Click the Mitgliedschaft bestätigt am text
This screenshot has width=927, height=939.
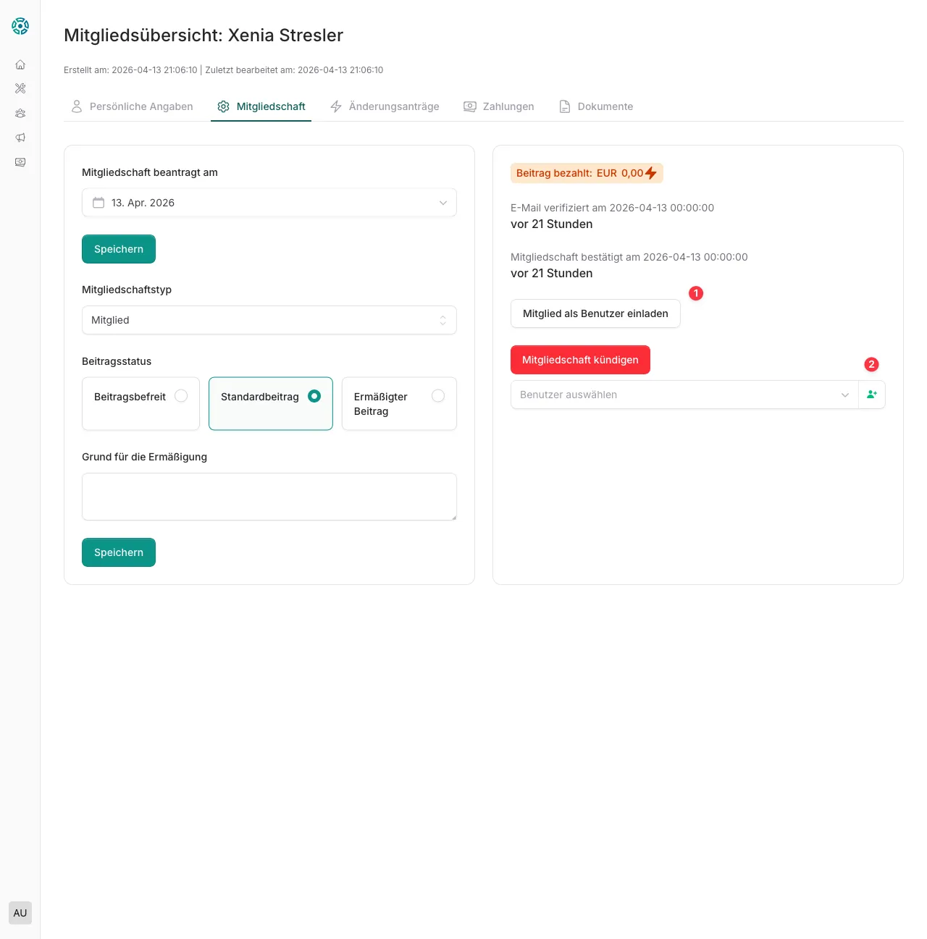pos(629,257)
